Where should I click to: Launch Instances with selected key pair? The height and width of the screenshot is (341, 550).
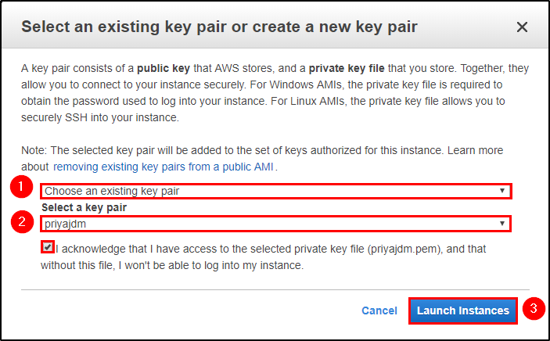pyautogui.click(x=462, y=310)
